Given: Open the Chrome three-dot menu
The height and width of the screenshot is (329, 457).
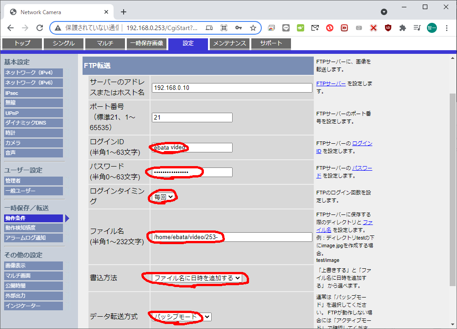Looking at the screenshot, I should pos(446,28).
